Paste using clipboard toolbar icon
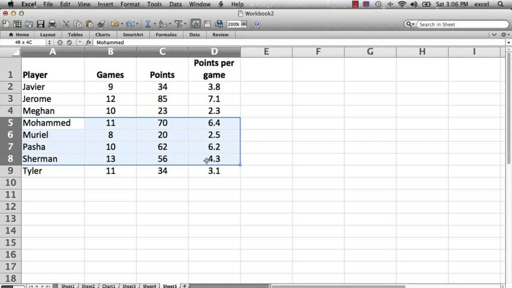The height and width of the screenshot is (288, 512). 89,24
